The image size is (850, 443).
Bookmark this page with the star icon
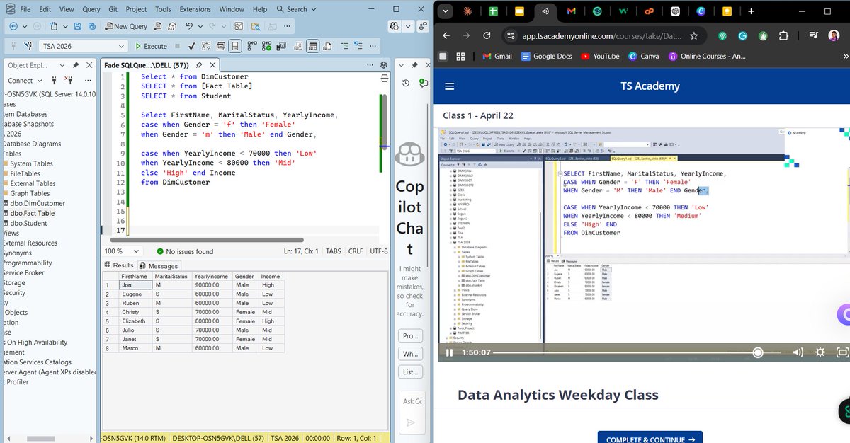pos(693,35)
